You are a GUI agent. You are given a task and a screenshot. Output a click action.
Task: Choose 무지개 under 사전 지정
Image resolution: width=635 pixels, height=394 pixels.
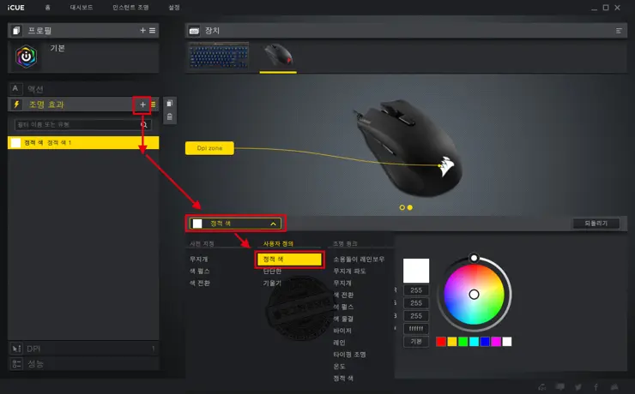tap(198, 259)
